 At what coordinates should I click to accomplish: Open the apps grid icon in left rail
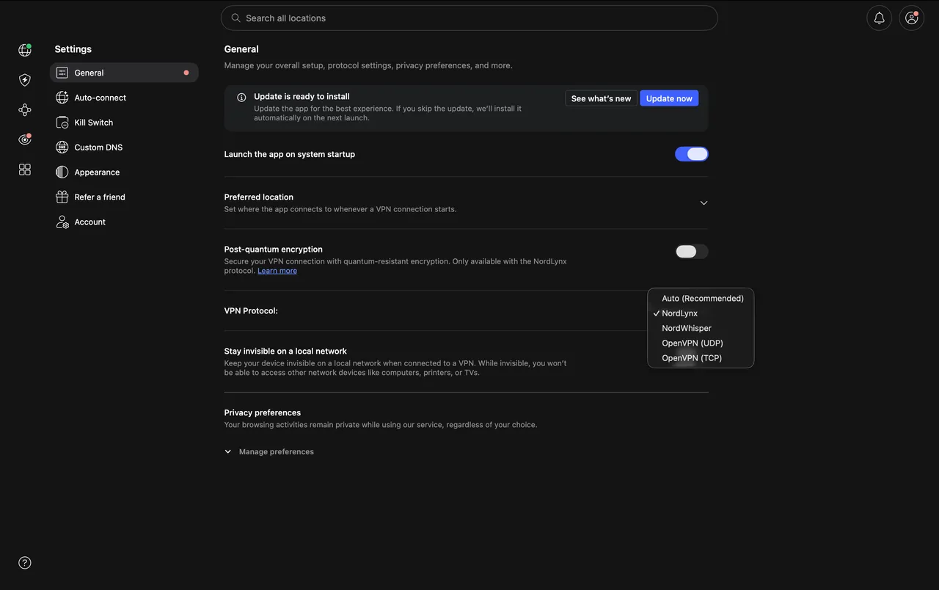click(25, 170)
